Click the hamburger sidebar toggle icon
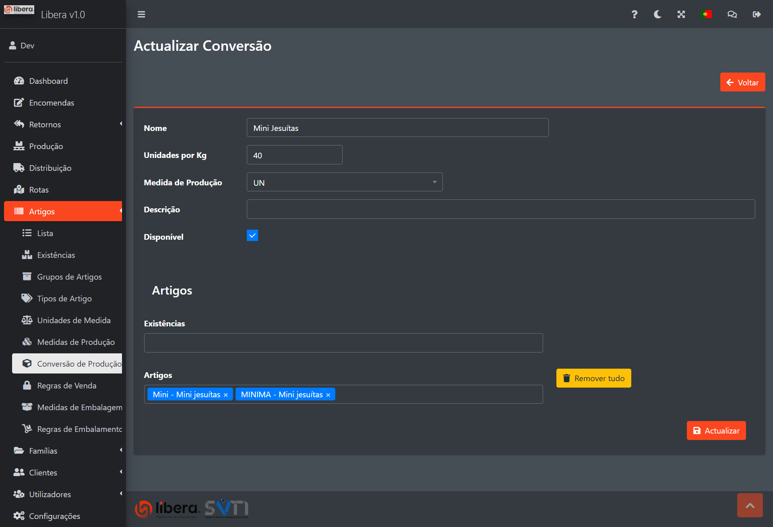Viewport: 773px width, 527px height. coord(141,15)
